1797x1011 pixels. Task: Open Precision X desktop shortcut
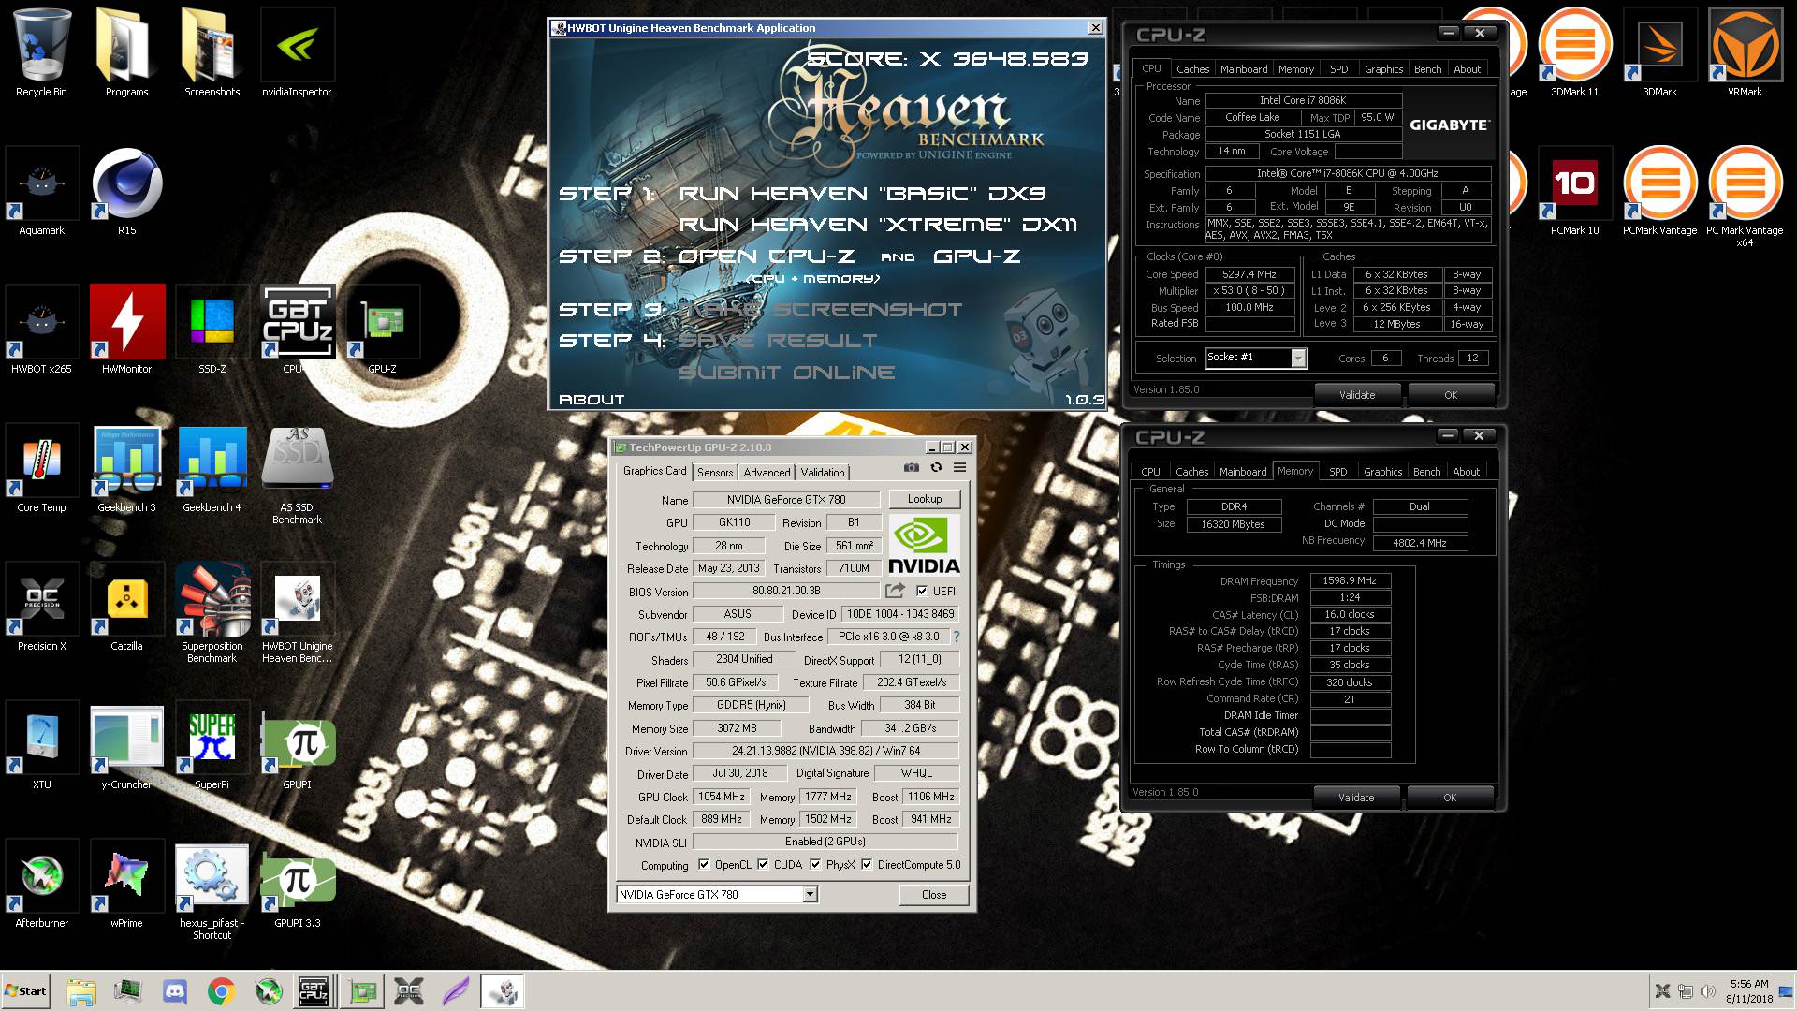click(41, 608)
